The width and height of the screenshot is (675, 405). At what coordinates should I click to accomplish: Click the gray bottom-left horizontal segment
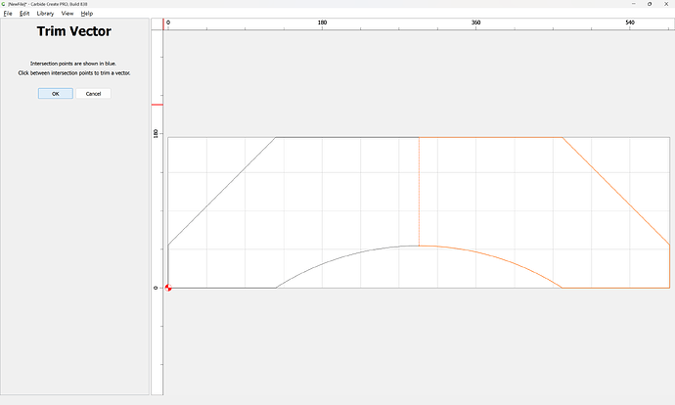[x=222, y=288]
